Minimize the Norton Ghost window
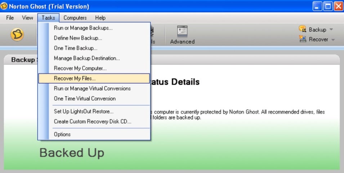 pyautogui.click(x=317, y=6)
